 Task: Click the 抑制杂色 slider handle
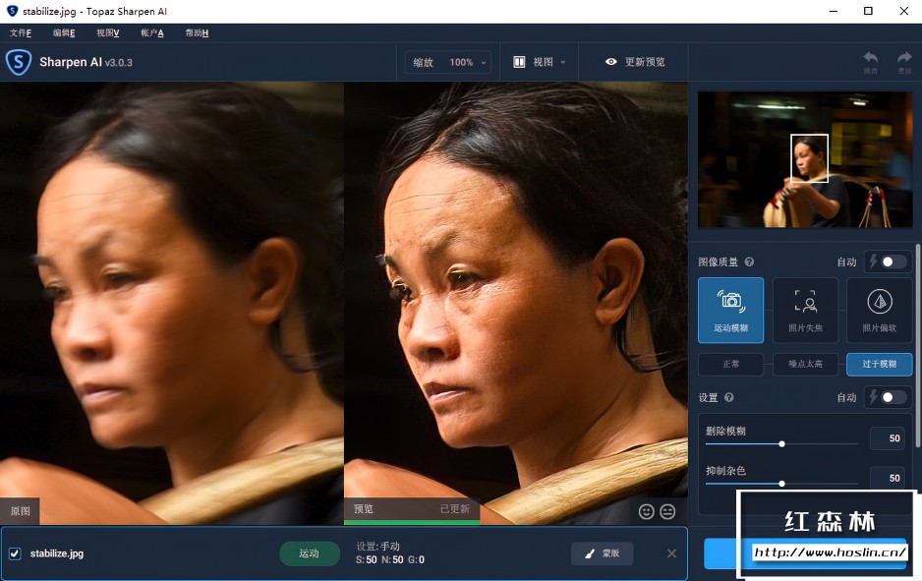point(781,484)
